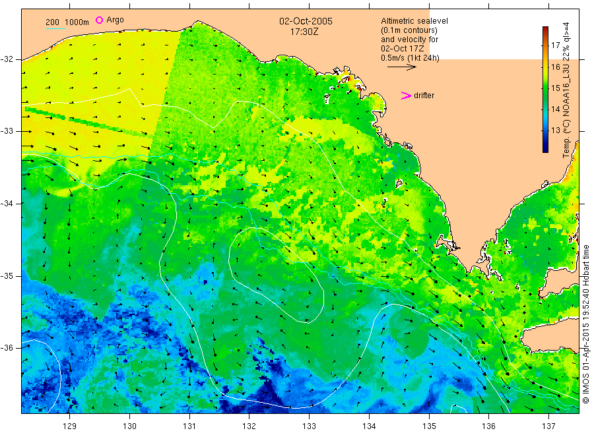The width and height of the screenshot is (594, 435).
Task: Click the magenta Argo circle legend icon
Action: click(x=99, y=20)
